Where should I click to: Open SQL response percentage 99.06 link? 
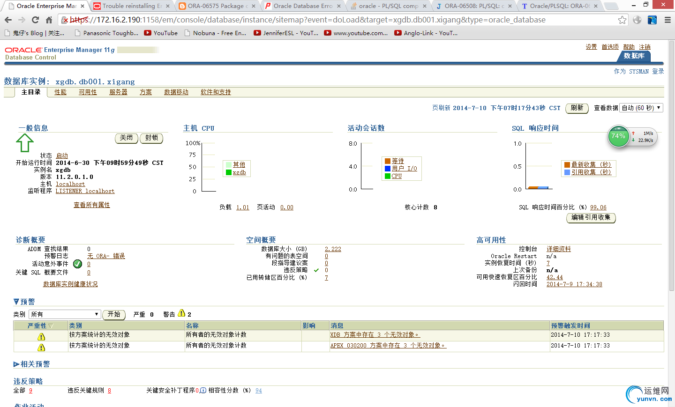pyautogui.click(x=598, y=207)
